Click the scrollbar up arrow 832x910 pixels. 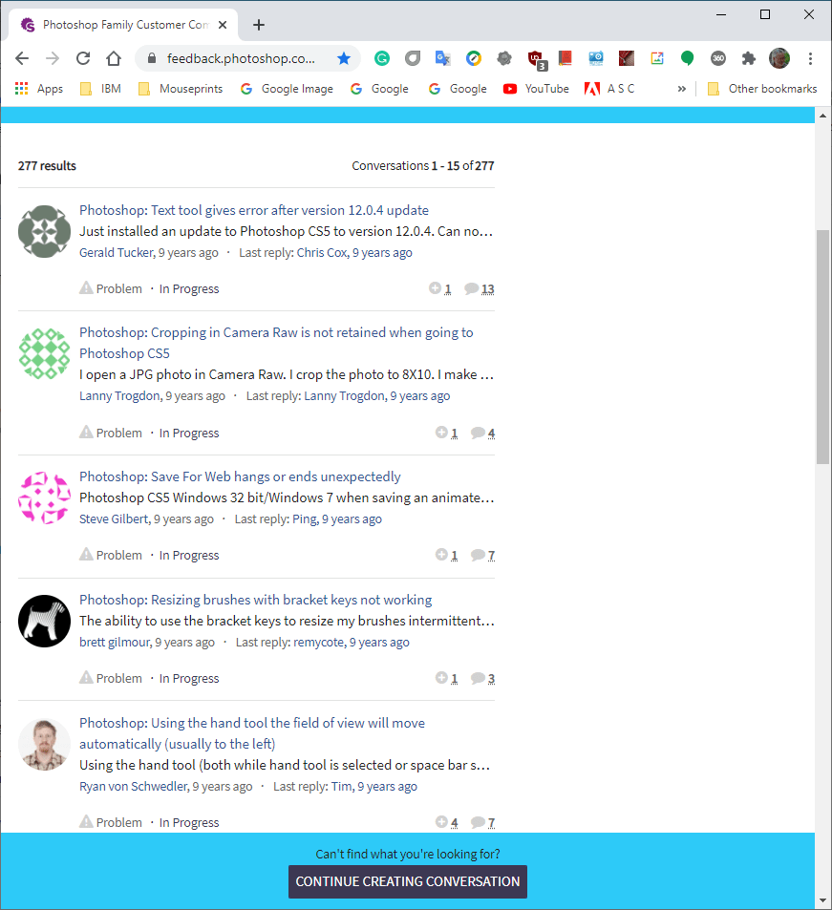tap(822, 116)
